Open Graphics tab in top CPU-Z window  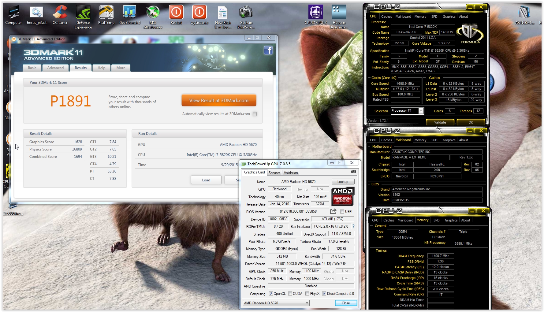point(449,17)
